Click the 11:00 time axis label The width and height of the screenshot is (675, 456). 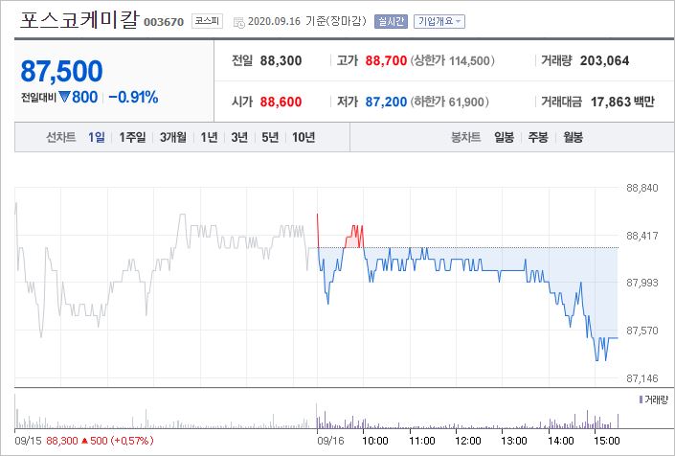click(421, 441)
